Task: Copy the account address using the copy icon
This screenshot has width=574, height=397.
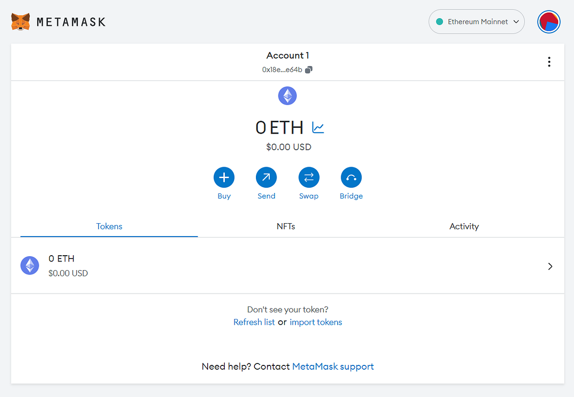Action: (309, 69)
